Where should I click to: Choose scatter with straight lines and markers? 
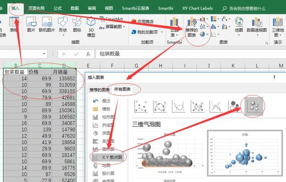[198, 106]
